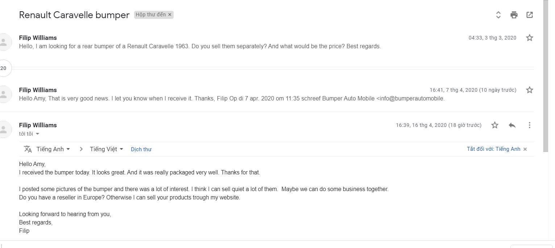Image resolution: width=555 pixels, height=248 pixels.
Task: Click the "Dịch thư" translate link
Action: [141, 149]
